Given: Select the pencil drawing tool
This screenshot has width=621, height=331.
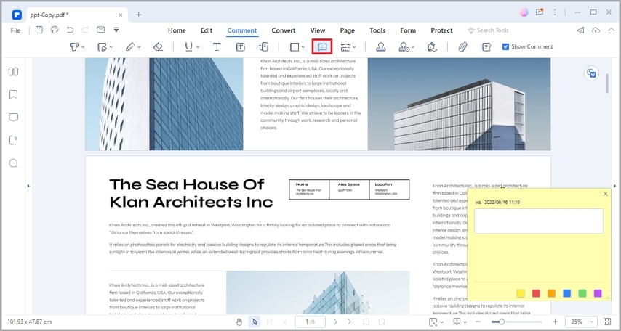Looking at the screenshot, I should pyautogui.click(x=130, y=47).
